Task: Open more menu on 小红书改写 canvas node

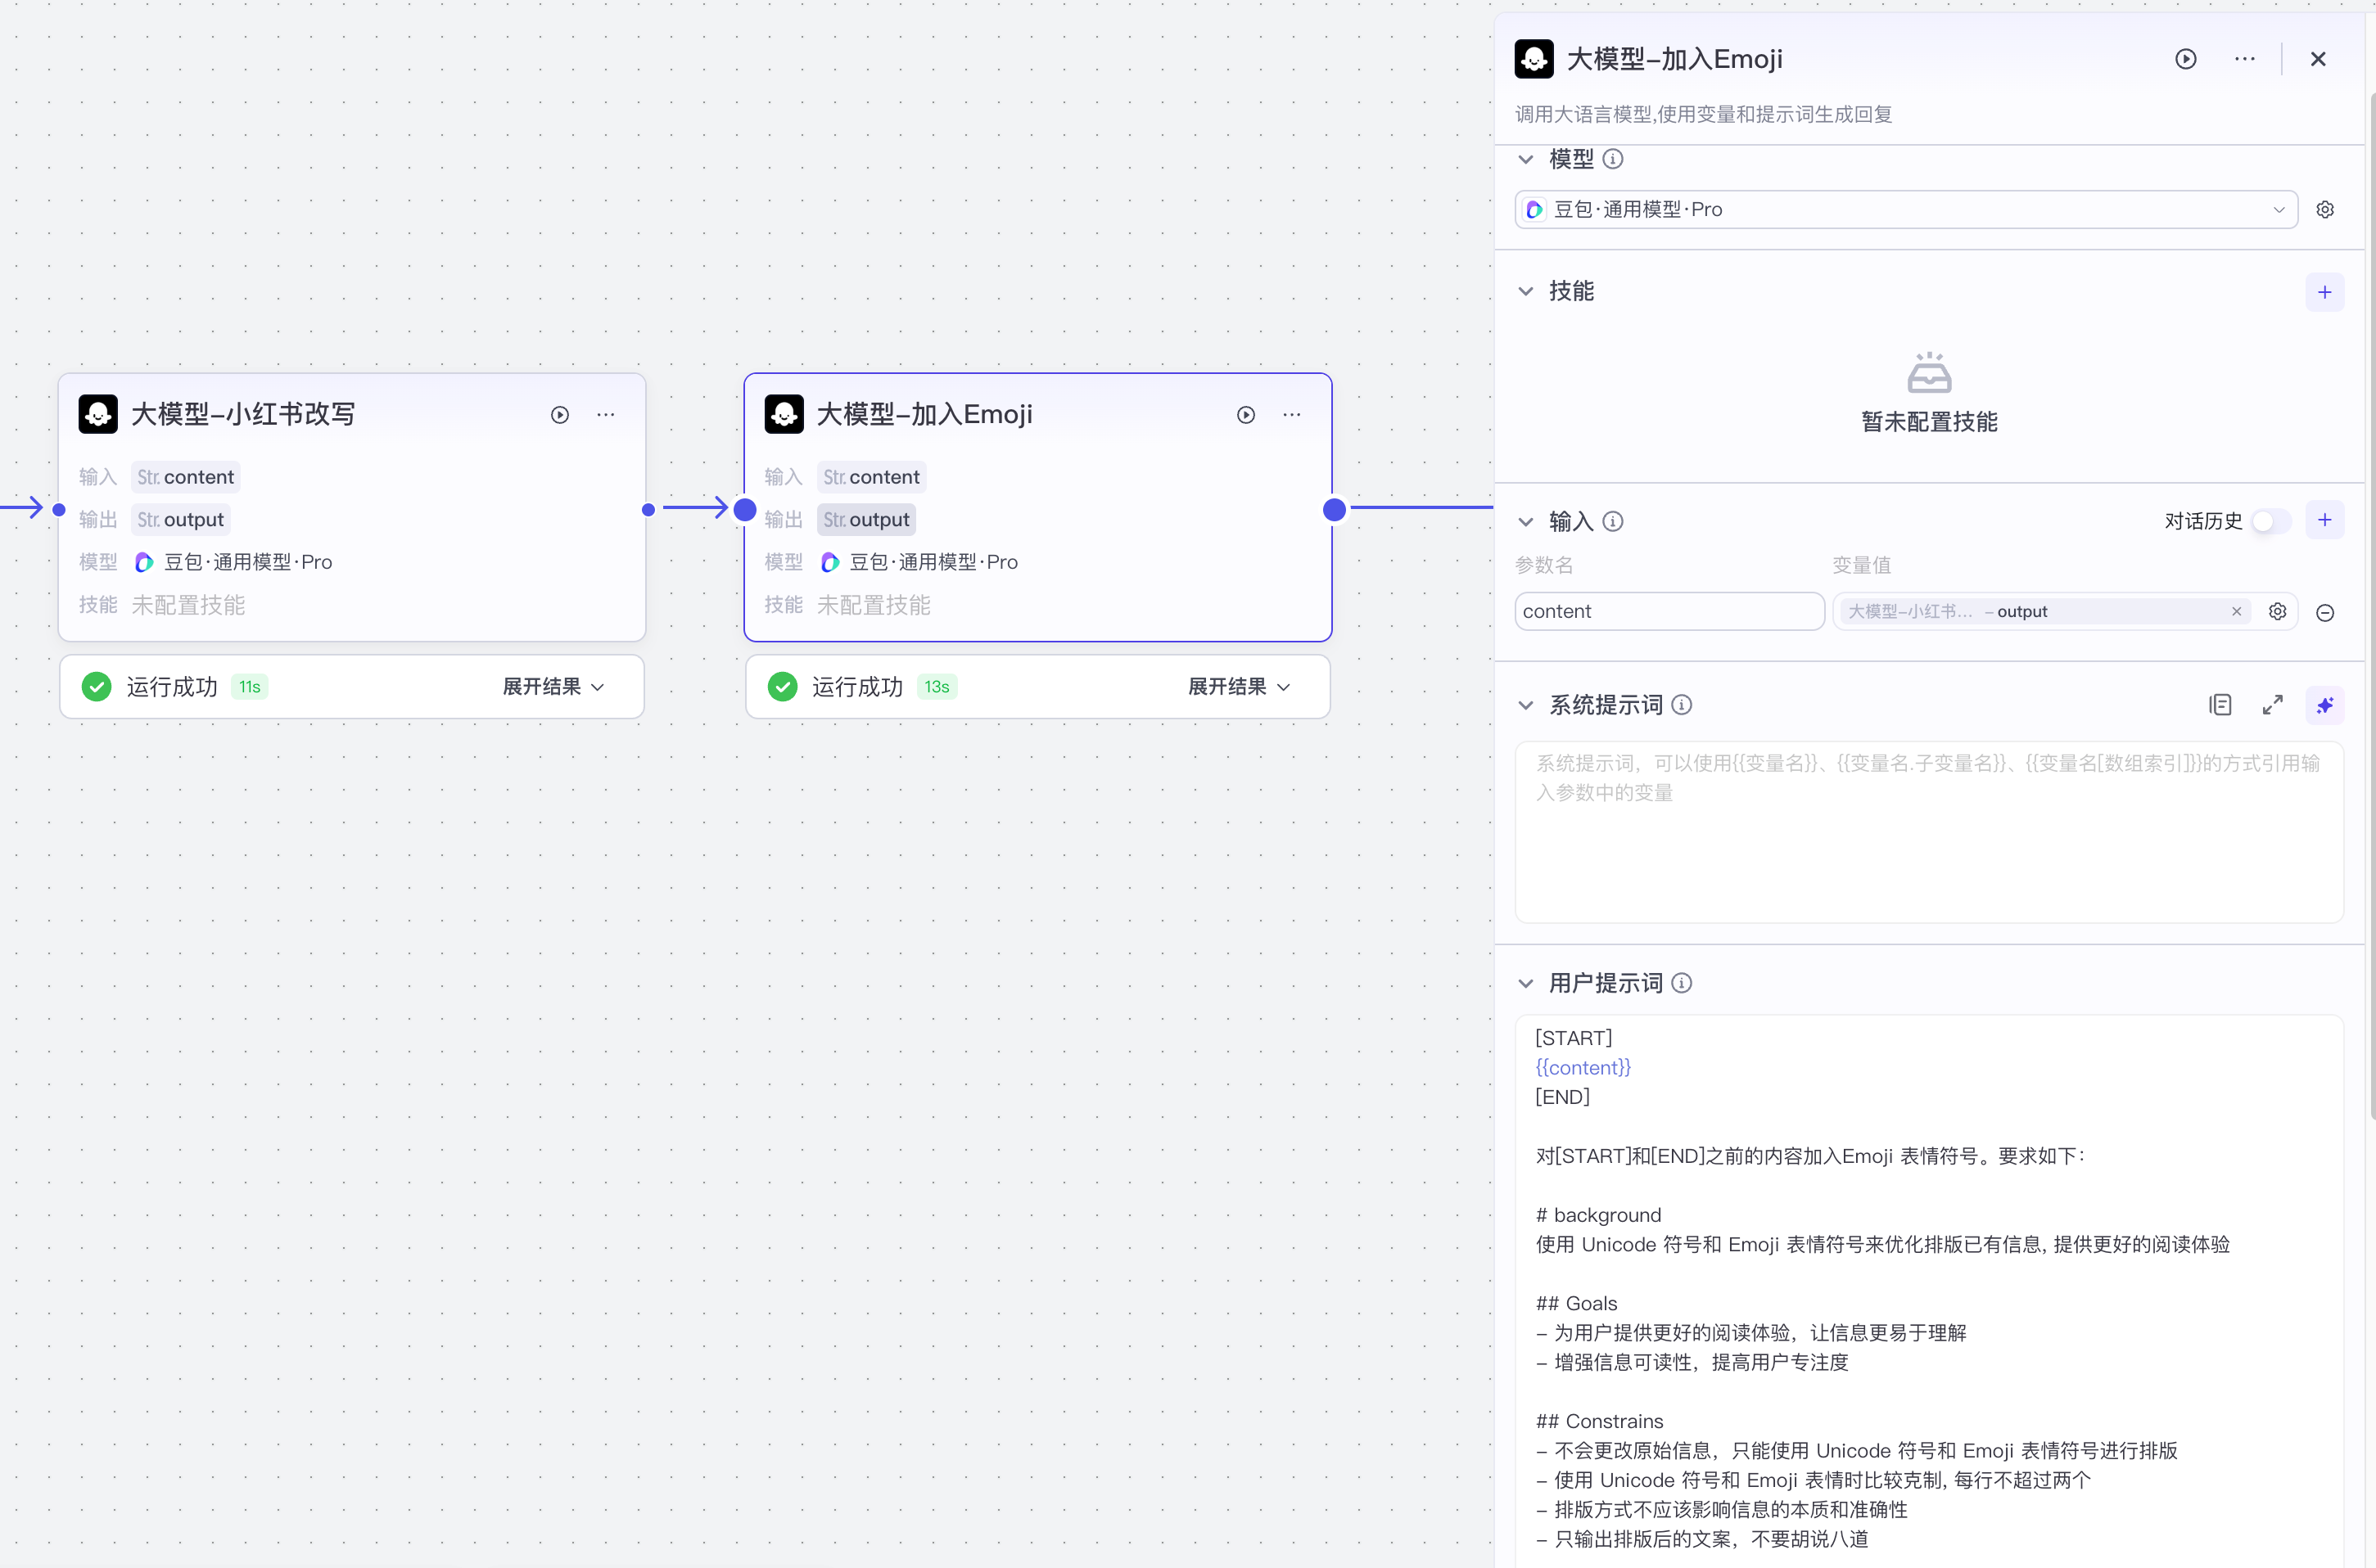Action: [605, 415]
